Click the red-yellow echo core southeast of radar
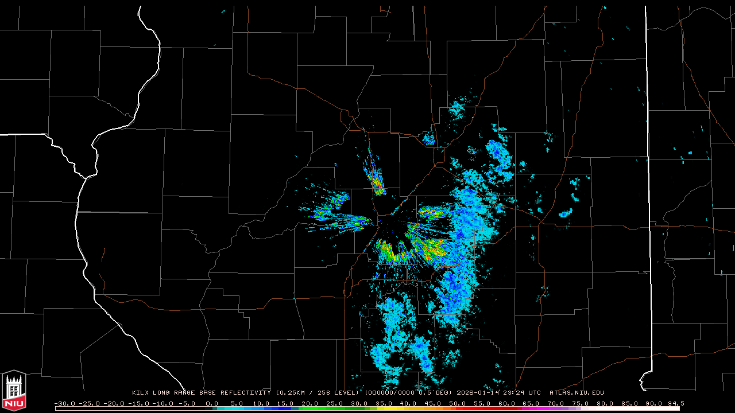Image resolution: width=735 pixels, height=413 pixels. [x=432, y=248]
